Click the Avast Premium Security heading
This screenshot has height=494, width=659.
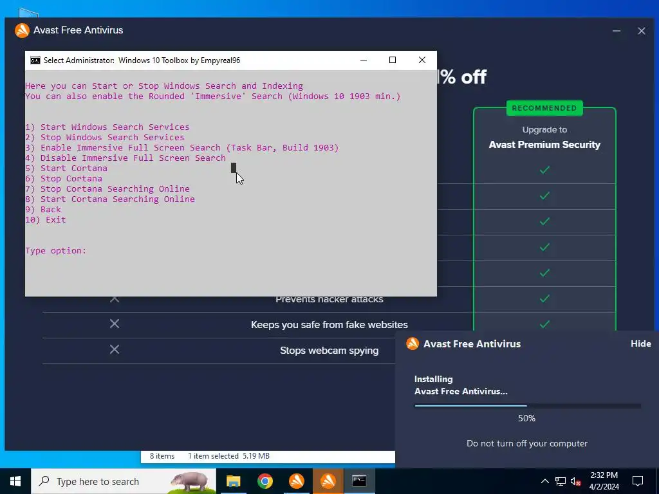[x=544, y=145]
